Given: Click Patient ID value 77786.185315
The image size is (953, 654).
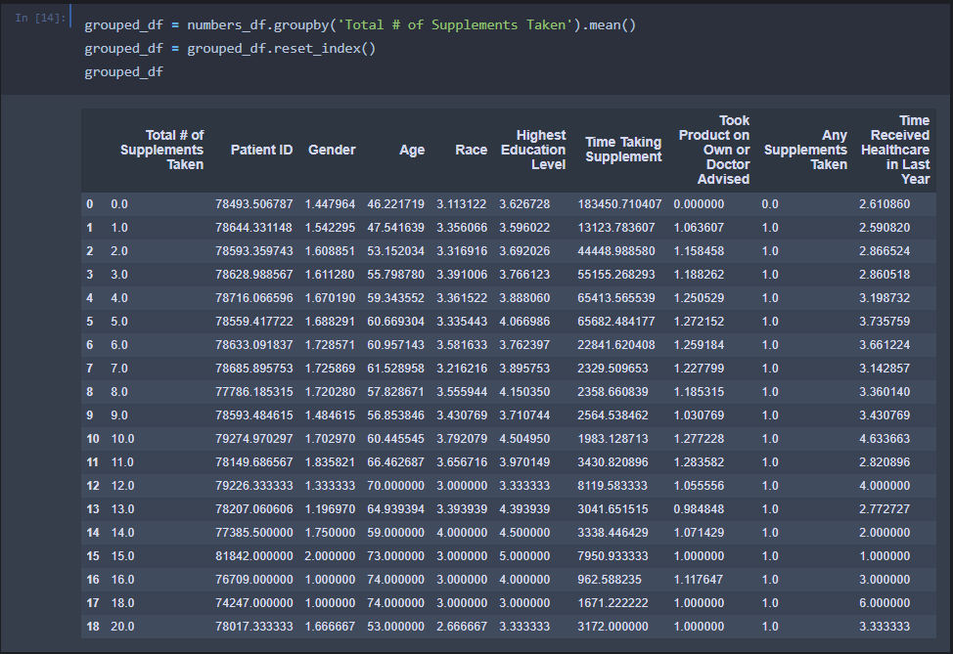Looking at the screenshot, I should click(254, 392).
